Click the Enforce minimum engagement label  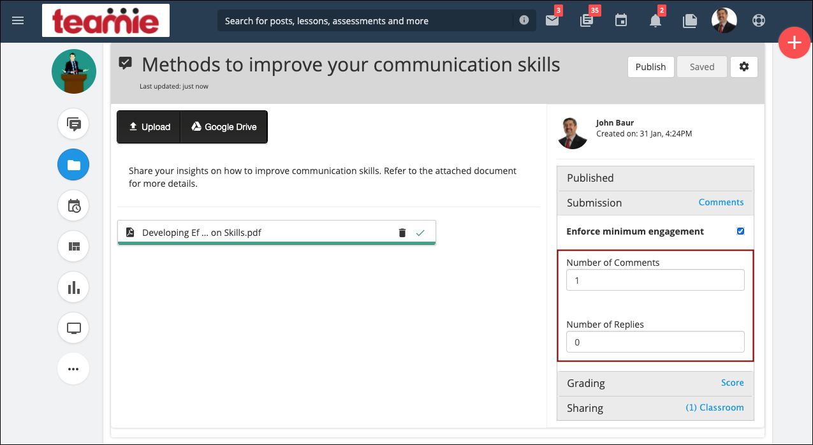coord(635,231)
